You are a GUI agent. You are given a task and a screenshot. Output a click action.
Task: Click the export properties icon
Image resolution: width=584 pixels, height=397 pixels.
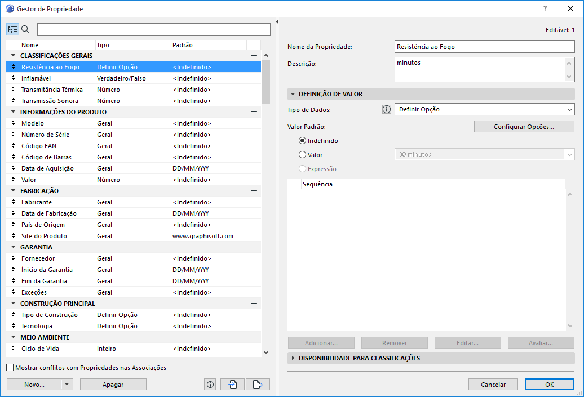258,385
